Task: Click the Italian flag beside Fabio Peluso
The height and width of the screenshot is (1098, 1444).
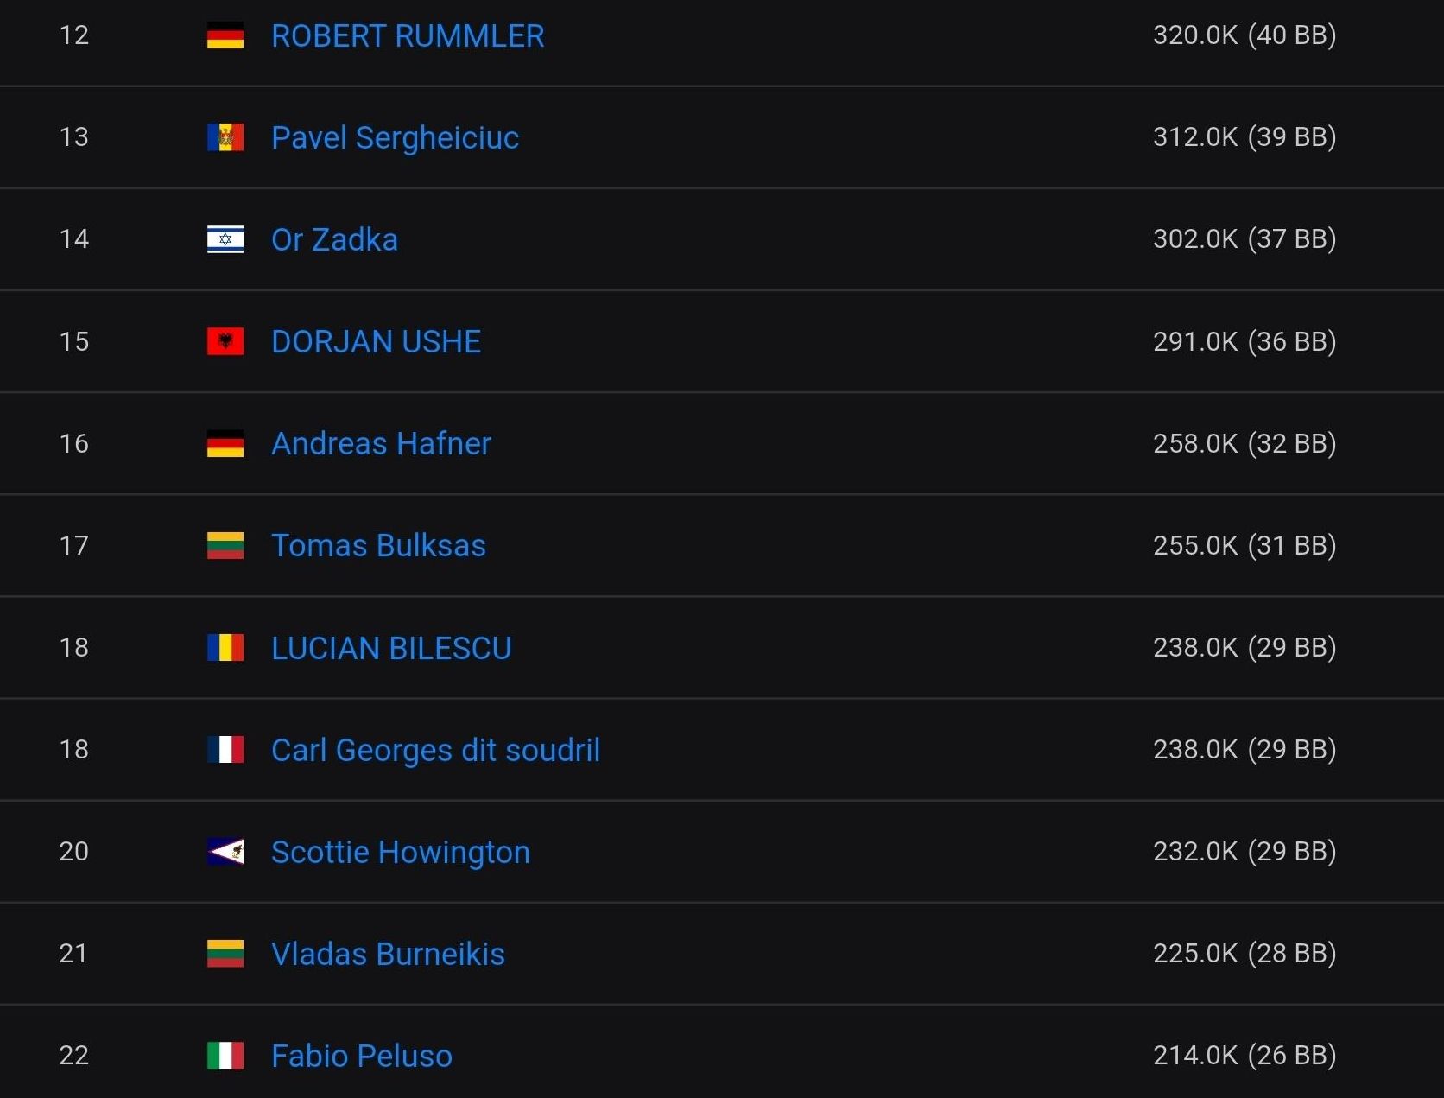Action: click(x=225, y=1056)
